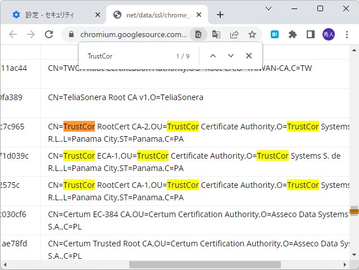Close the 設定 - セキュリティ tab

[x=98, y=15]
